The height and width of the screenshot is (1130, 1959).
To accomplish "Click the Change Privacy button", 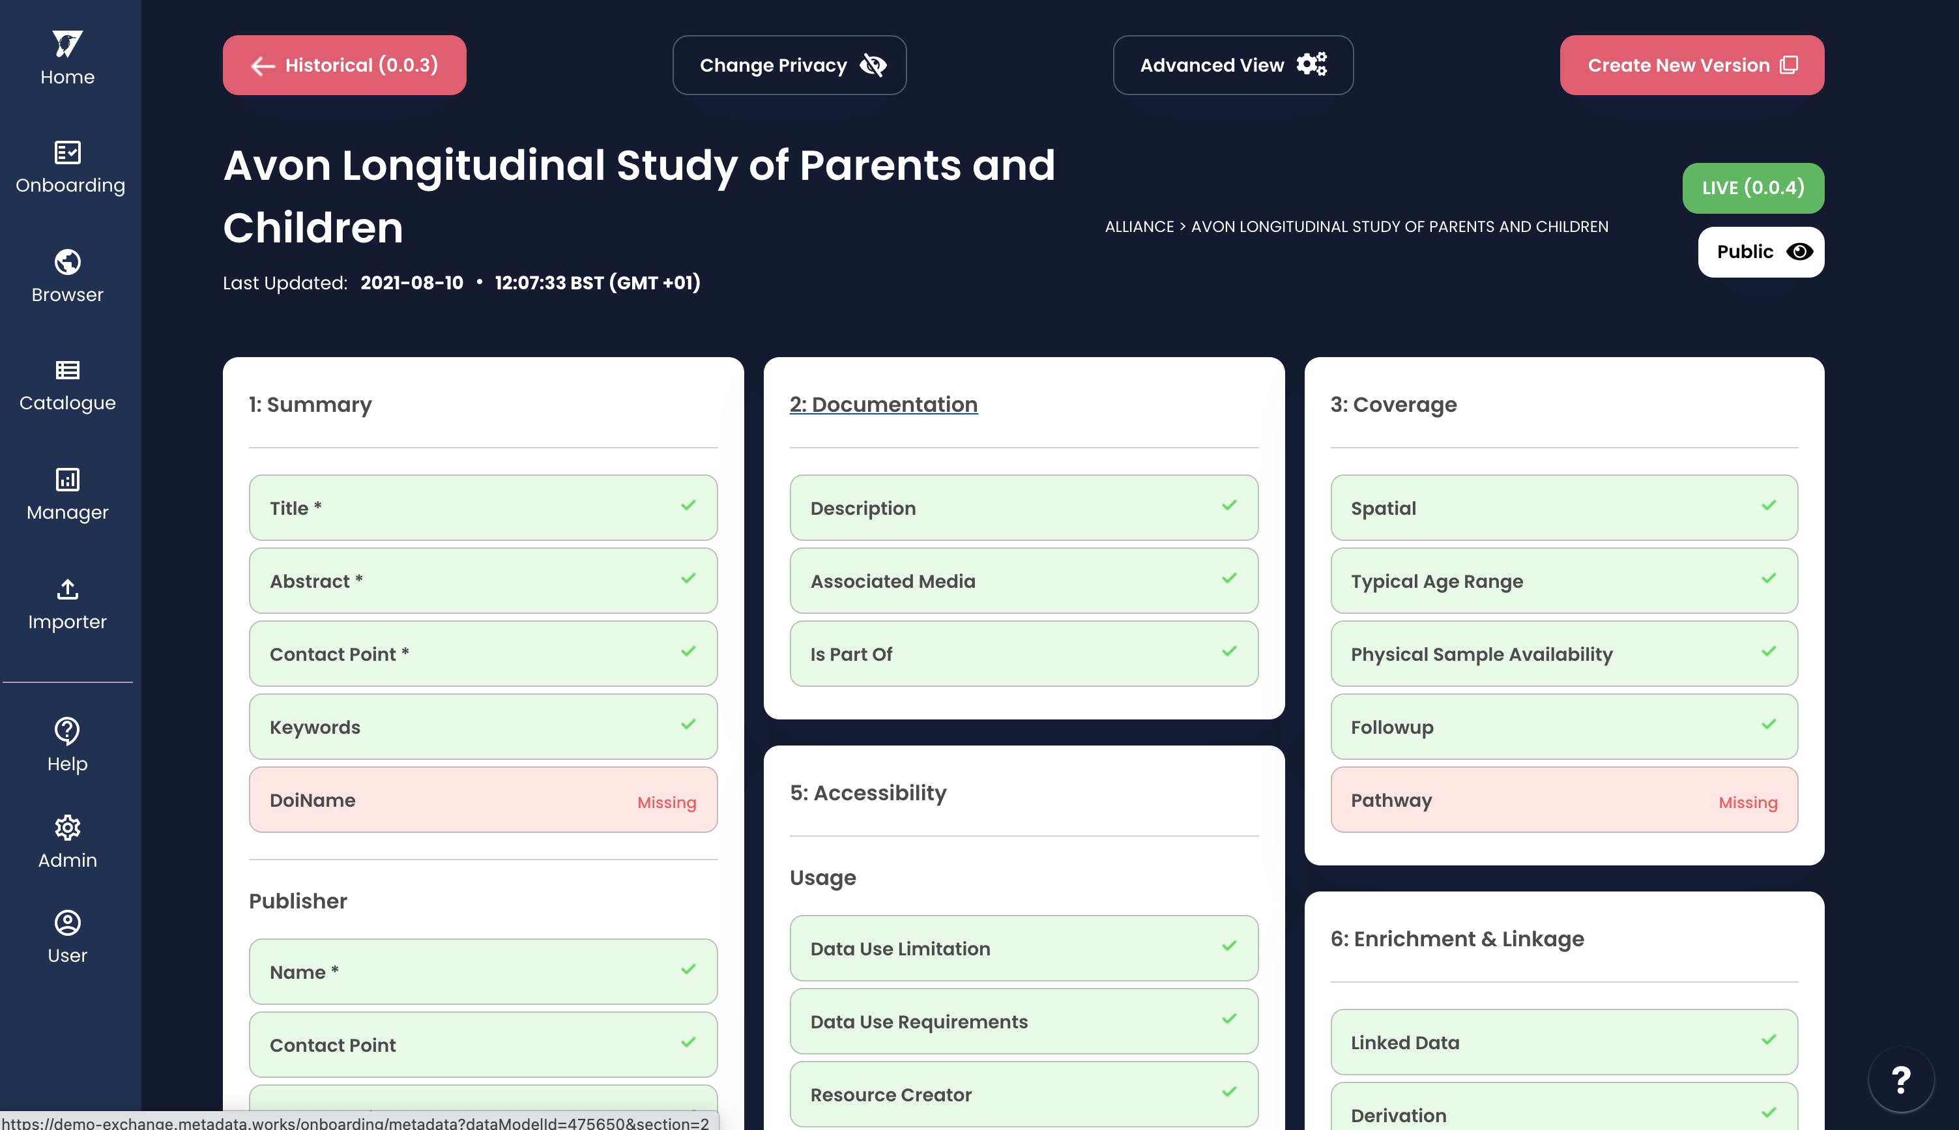I will (789, 65).
